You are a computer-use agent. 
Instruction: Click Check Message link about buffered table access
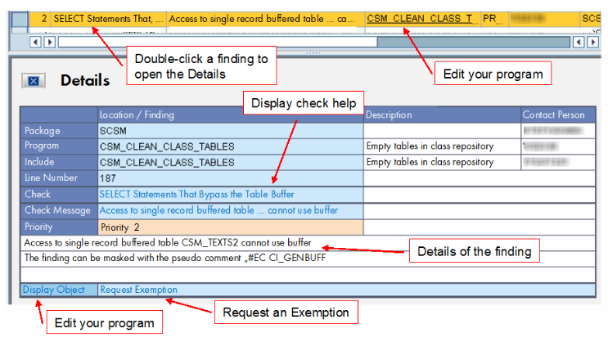click(x=218, y=210)
